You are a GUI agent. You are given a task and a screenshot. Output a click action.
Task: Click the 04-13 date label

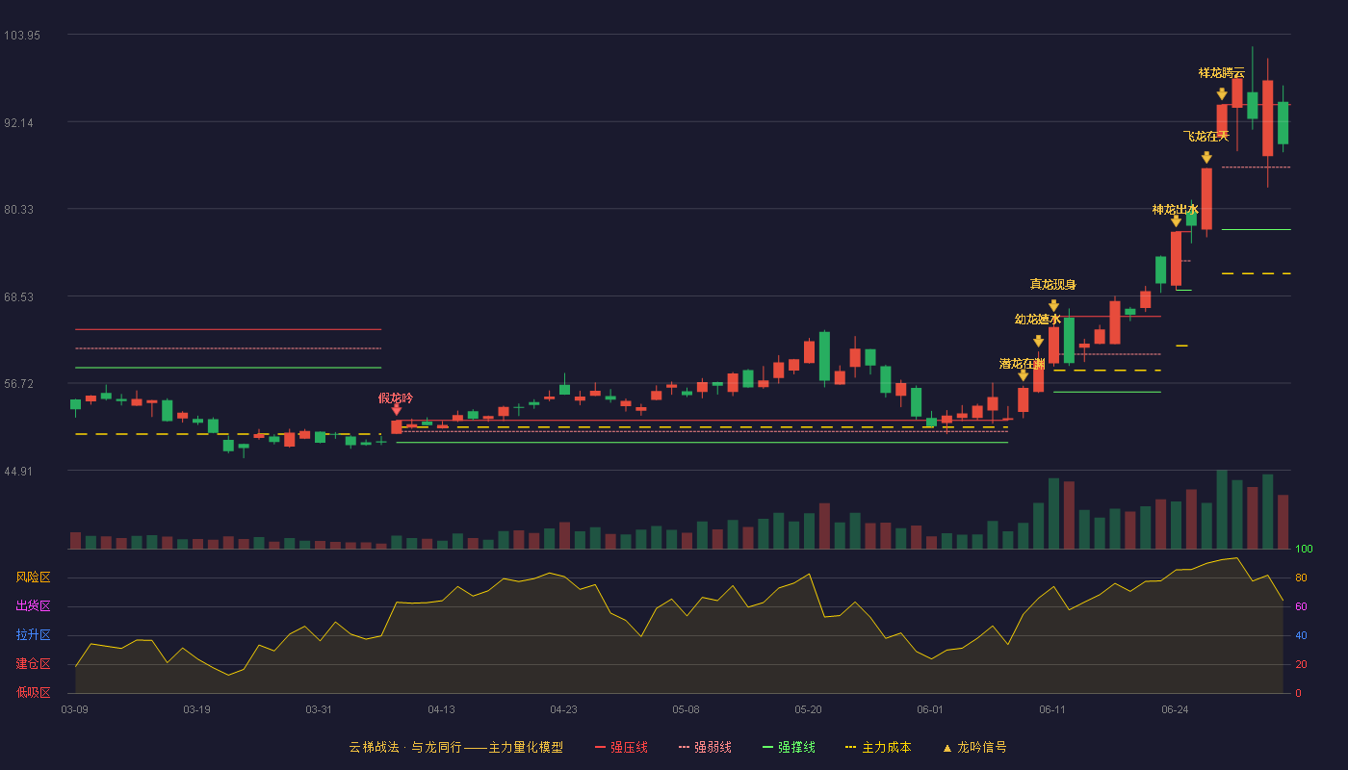pyautogui.click(x=441, y=709)
